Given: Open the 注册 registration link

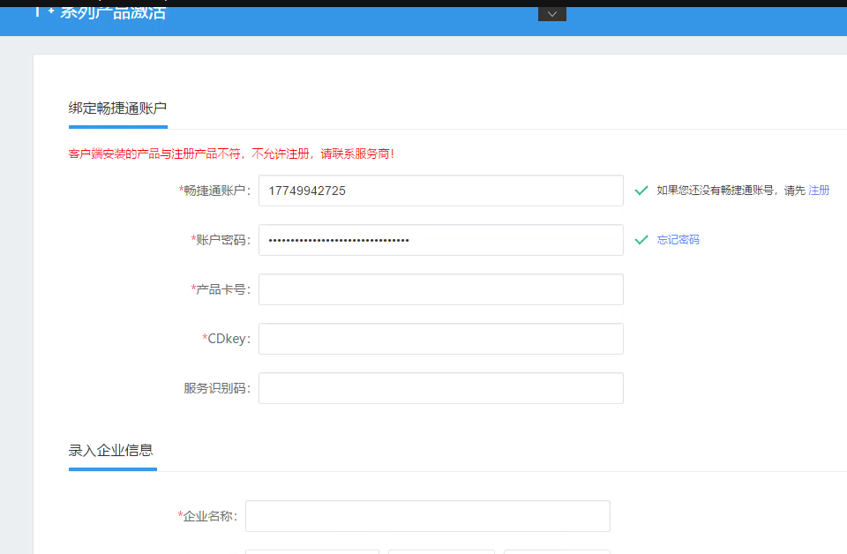Looking at the screenshot, I should 819,190.
